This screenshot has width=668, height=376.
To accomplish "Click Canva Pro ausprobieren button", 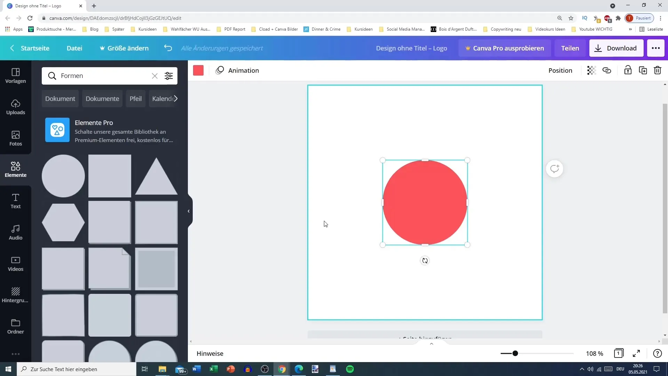I will pos(505,48).
